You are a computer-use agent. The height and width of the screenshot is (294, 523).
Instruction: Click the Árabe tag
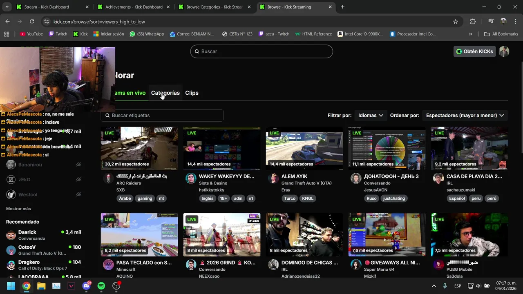(x=125, y=198)
